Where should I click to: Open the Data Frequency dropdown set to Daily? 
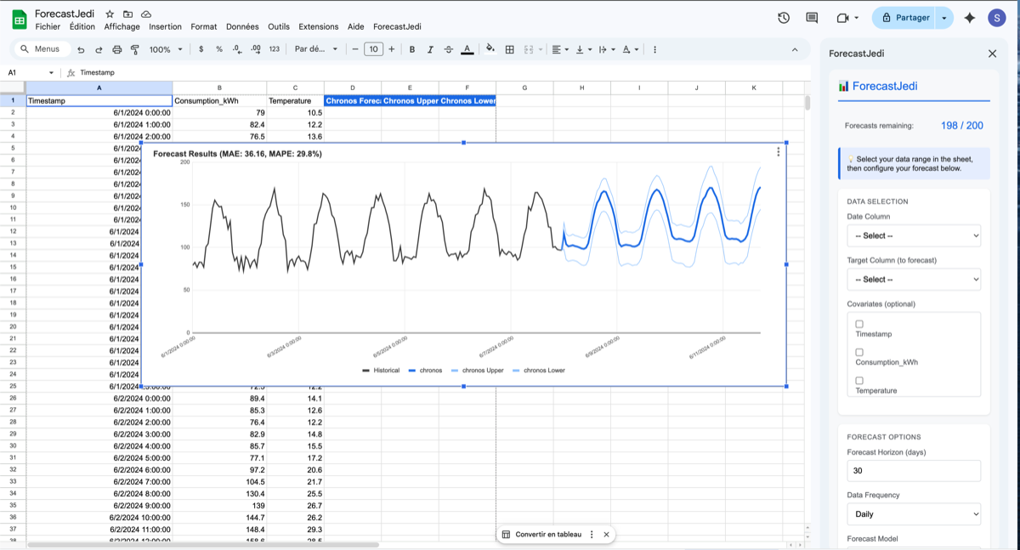coord(913,513)
